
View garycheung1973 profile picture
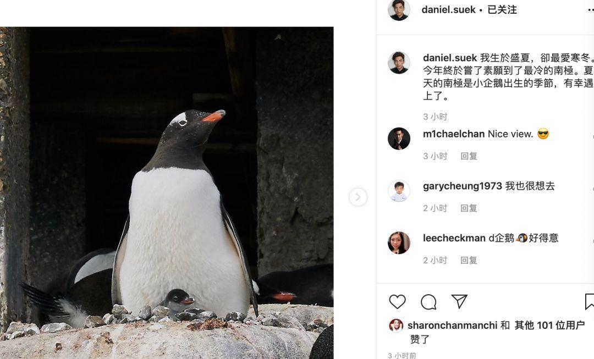(x=399, y=191)
